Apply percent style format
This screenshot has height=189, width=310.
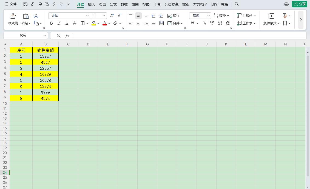pos(204,23)
